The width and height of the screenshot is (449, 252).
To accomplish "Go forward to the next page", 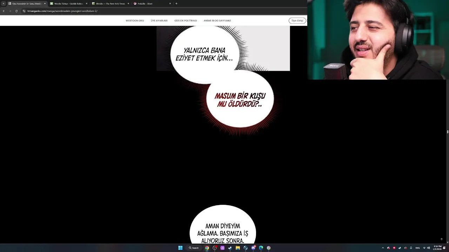I will coord(10,11).
